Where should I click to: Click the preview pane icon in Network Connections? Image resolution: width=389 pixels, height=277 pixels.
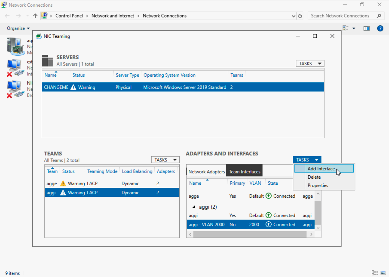[x=367, y=28]
